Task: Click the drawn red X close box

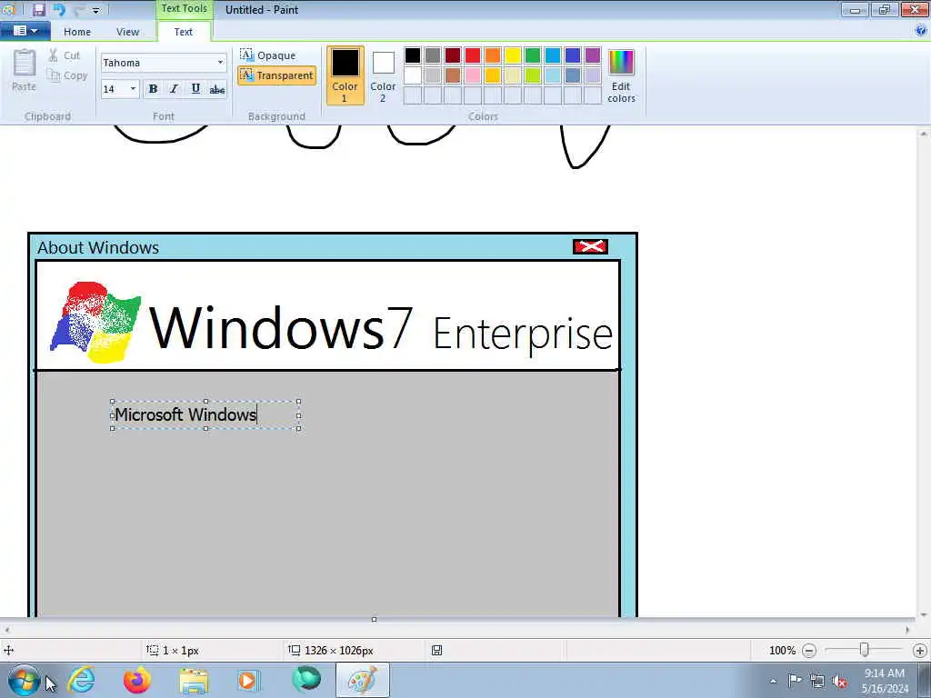Action: pyautogui.click(x=590, y=246)
